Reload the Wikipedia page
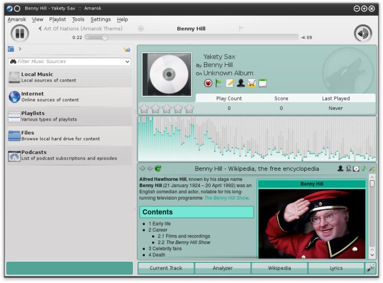 point(158,169)
